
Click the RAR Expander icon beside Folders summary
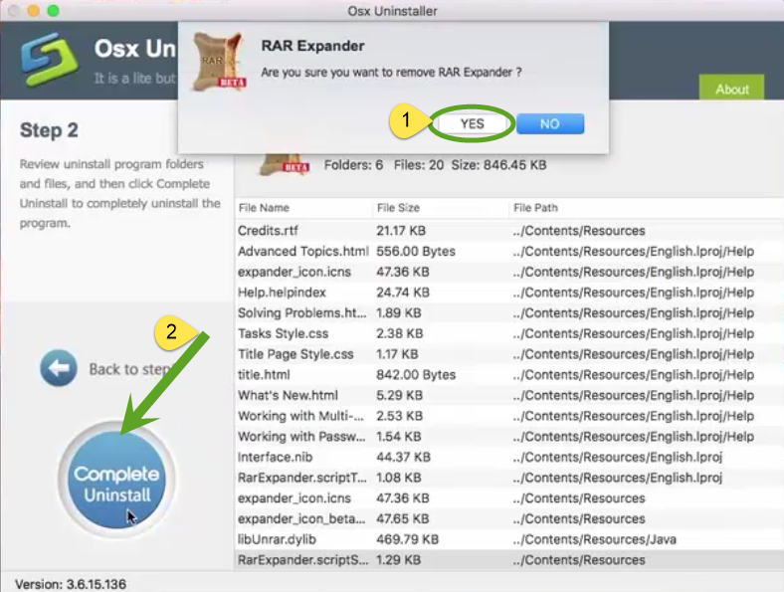pyautogui.click(x=285, y=165)
